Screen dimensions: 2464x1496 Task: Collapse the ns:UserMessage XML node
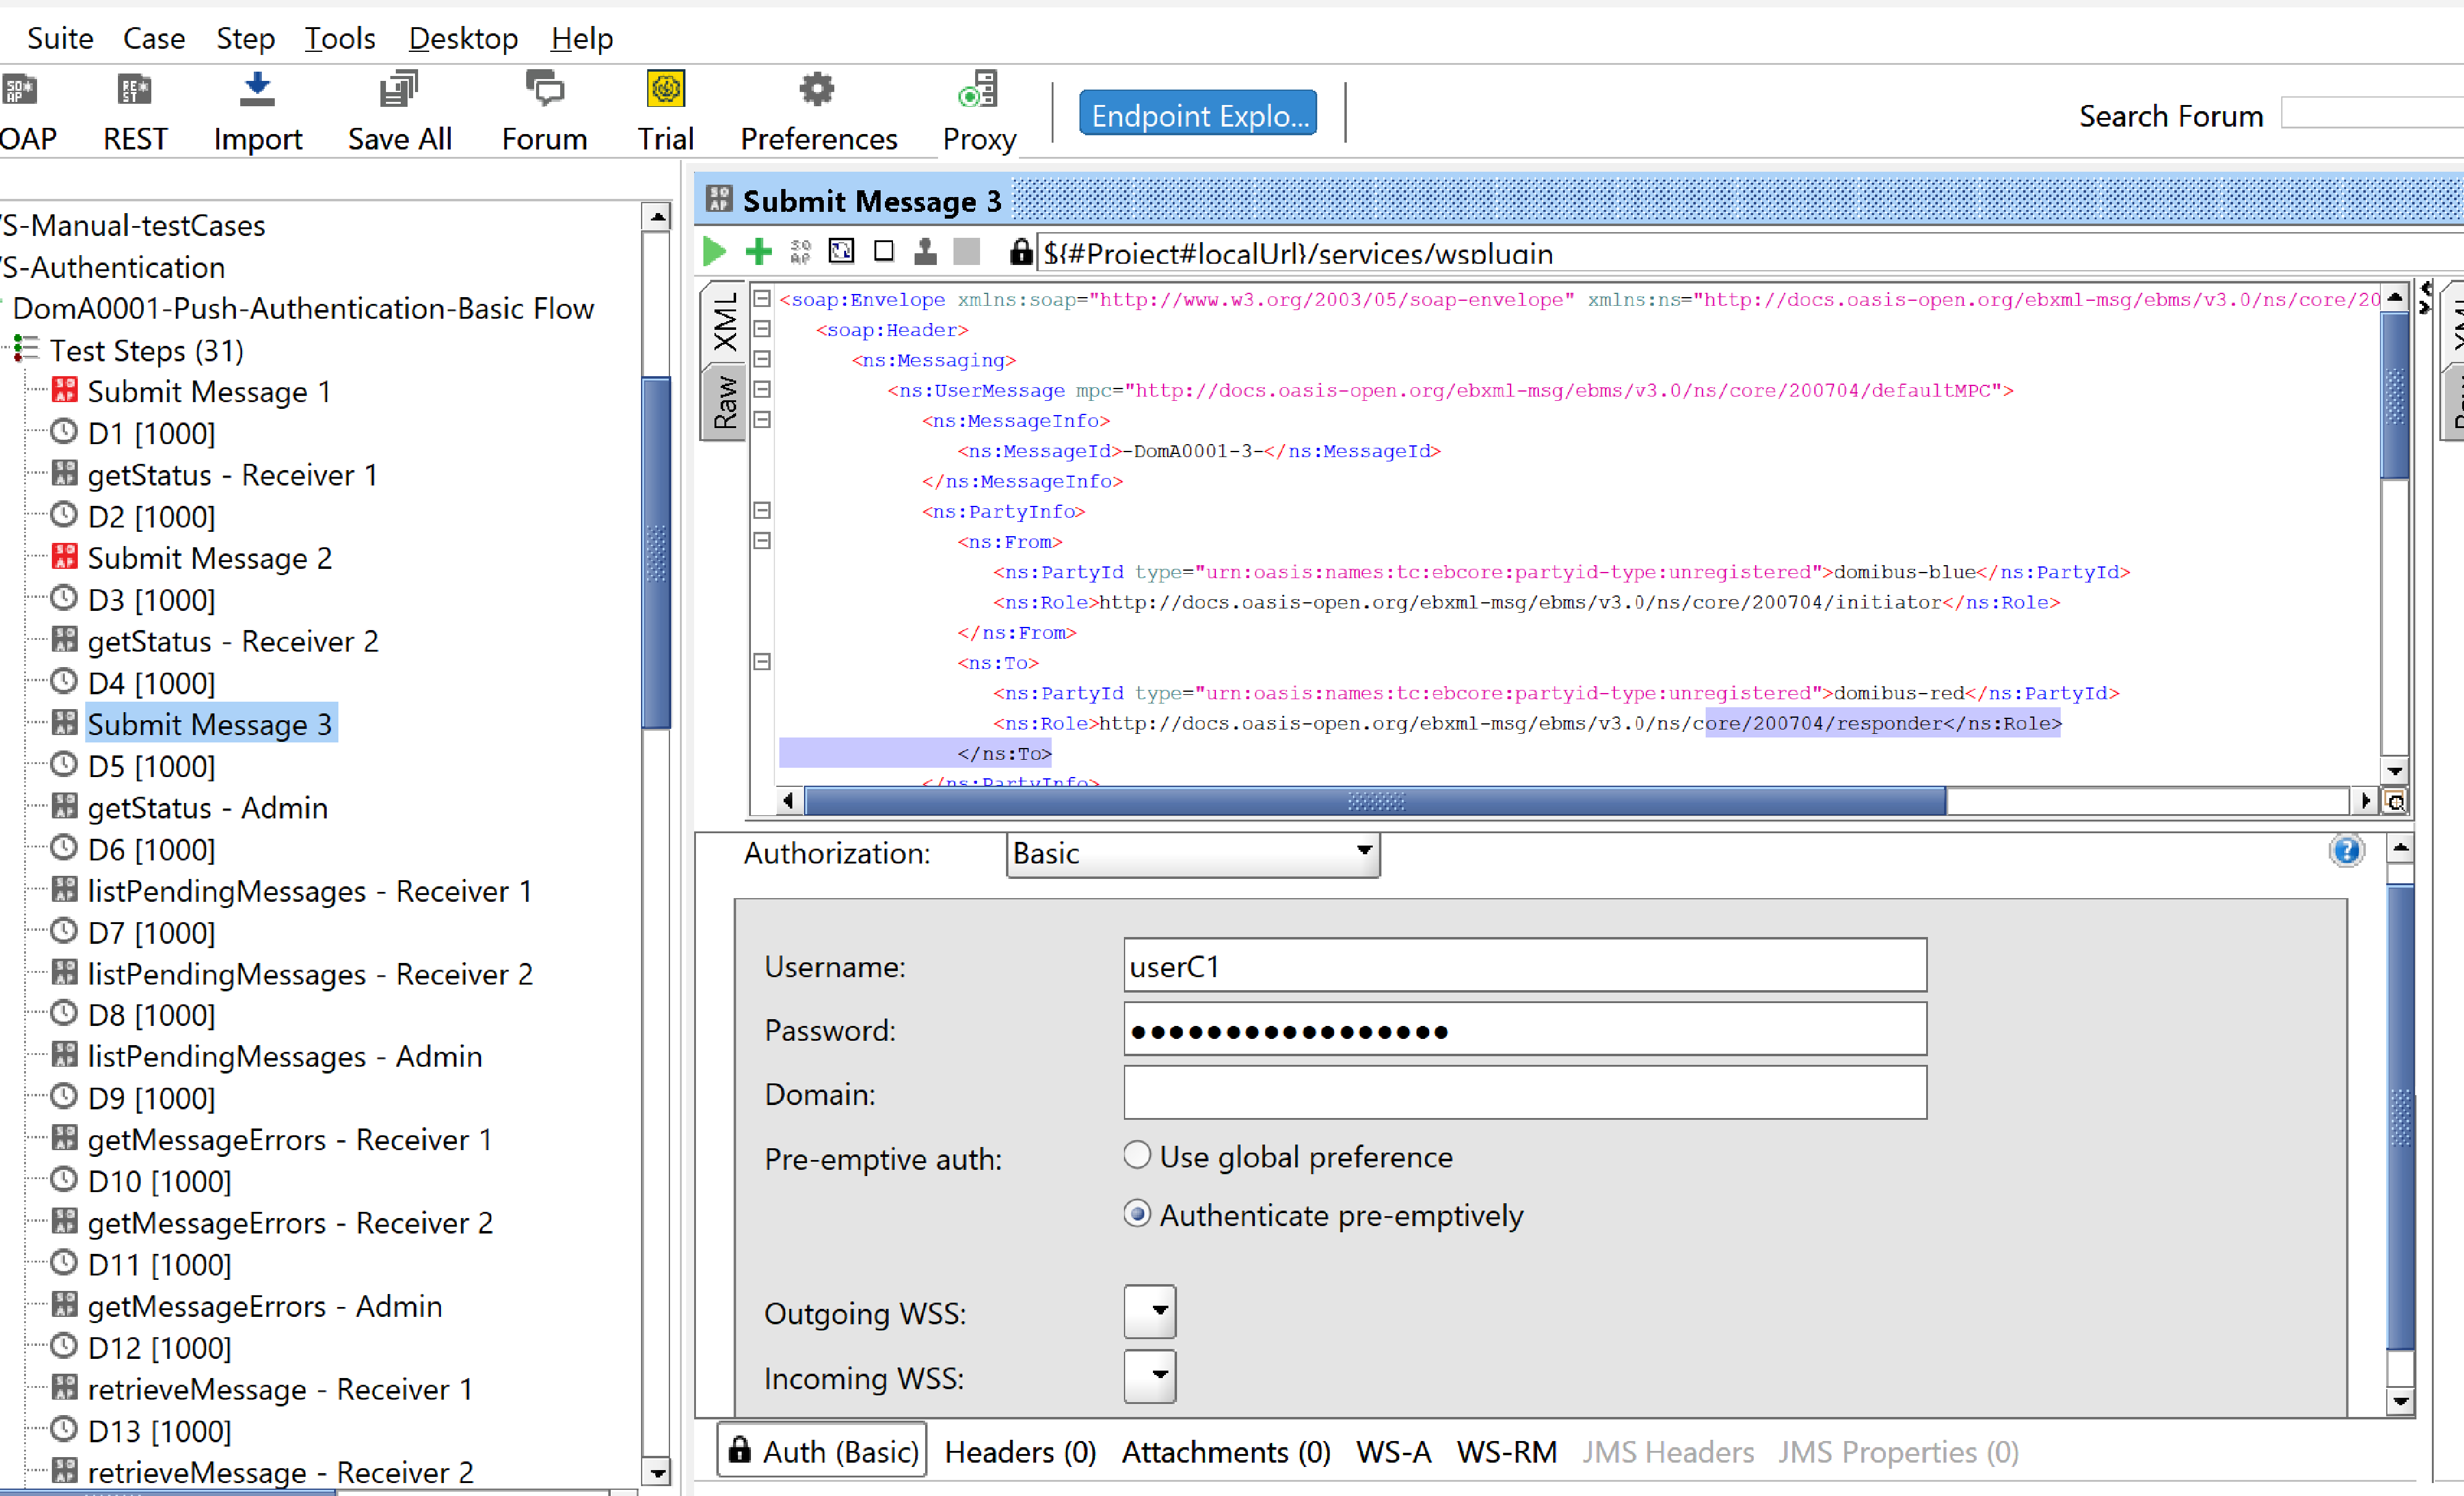point(762,389)
